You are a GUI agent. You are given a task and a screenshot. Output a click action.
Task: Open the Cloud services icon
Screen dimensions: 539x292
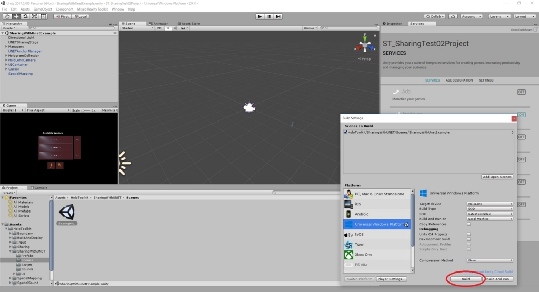453,16
